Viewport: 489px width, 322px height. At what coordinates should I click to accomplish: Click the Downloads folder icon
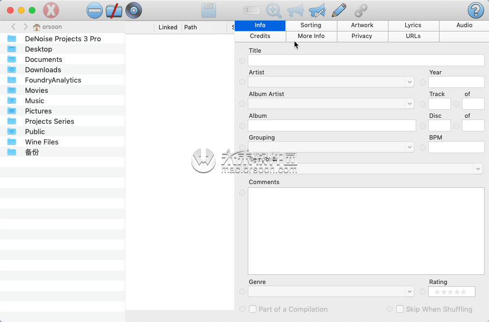tap(12, 70)
